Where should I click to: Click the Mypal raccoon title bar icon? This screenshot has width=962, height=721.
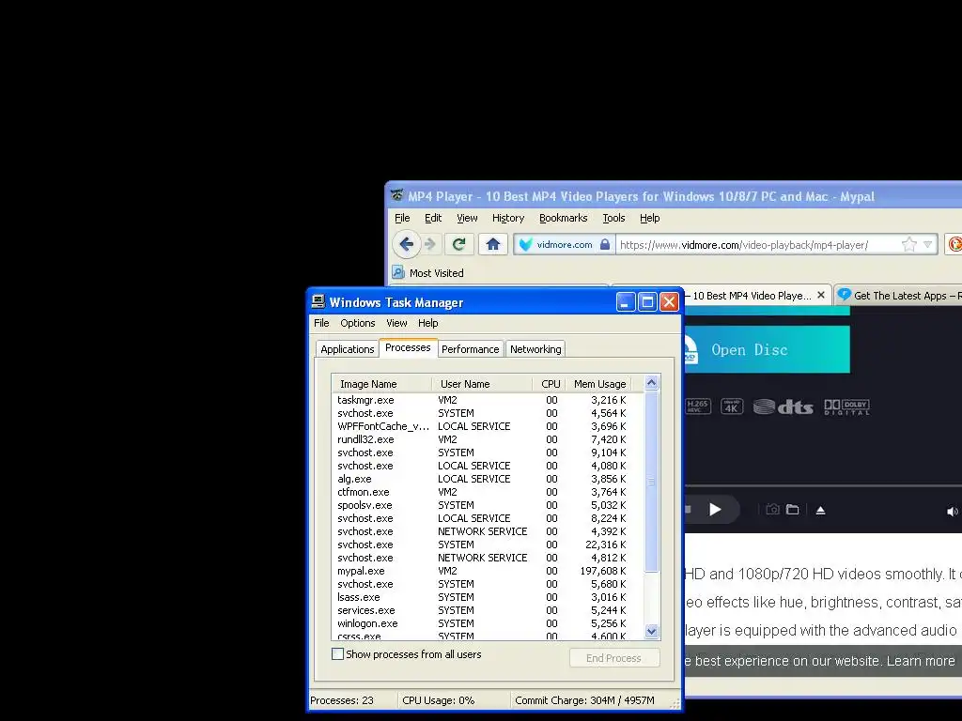(397, 195)
